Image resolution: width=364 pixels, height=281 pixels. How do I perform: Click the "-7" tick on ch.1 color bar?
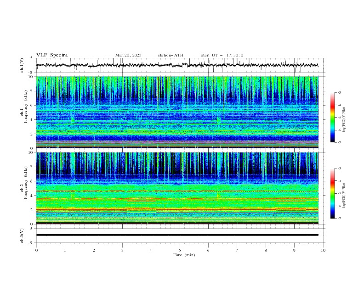339,142
